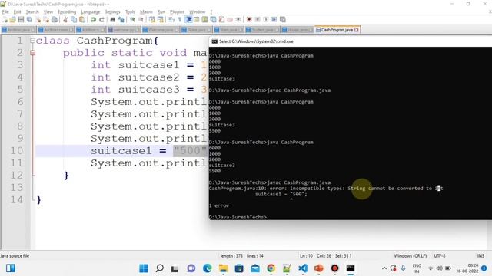Screen dimensions: 492x276
Task: Toggle the Monitoring eye icon
Action: click(x=238, y=19)
